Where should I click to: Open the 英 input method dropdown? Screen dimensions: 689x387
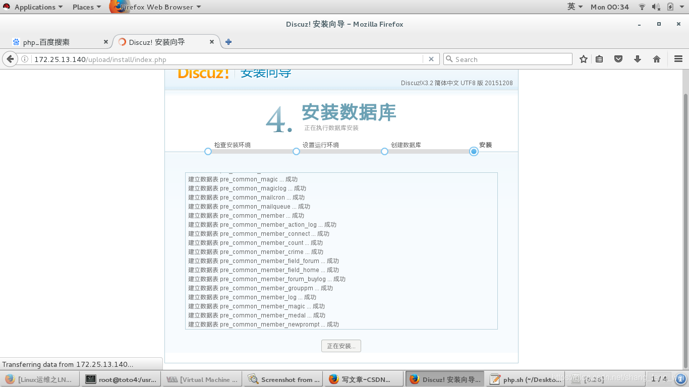(575, 7)
